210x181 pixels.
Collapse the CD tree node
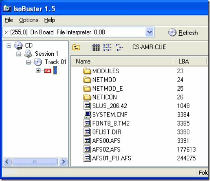point(9,46)
